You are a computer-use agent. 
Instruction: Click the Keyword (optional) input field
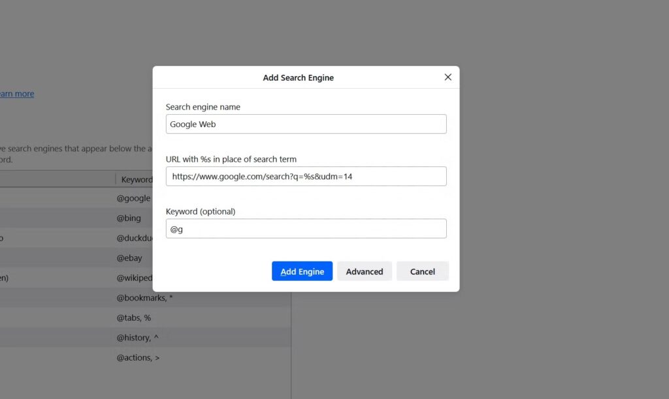(x=306, y=229)
